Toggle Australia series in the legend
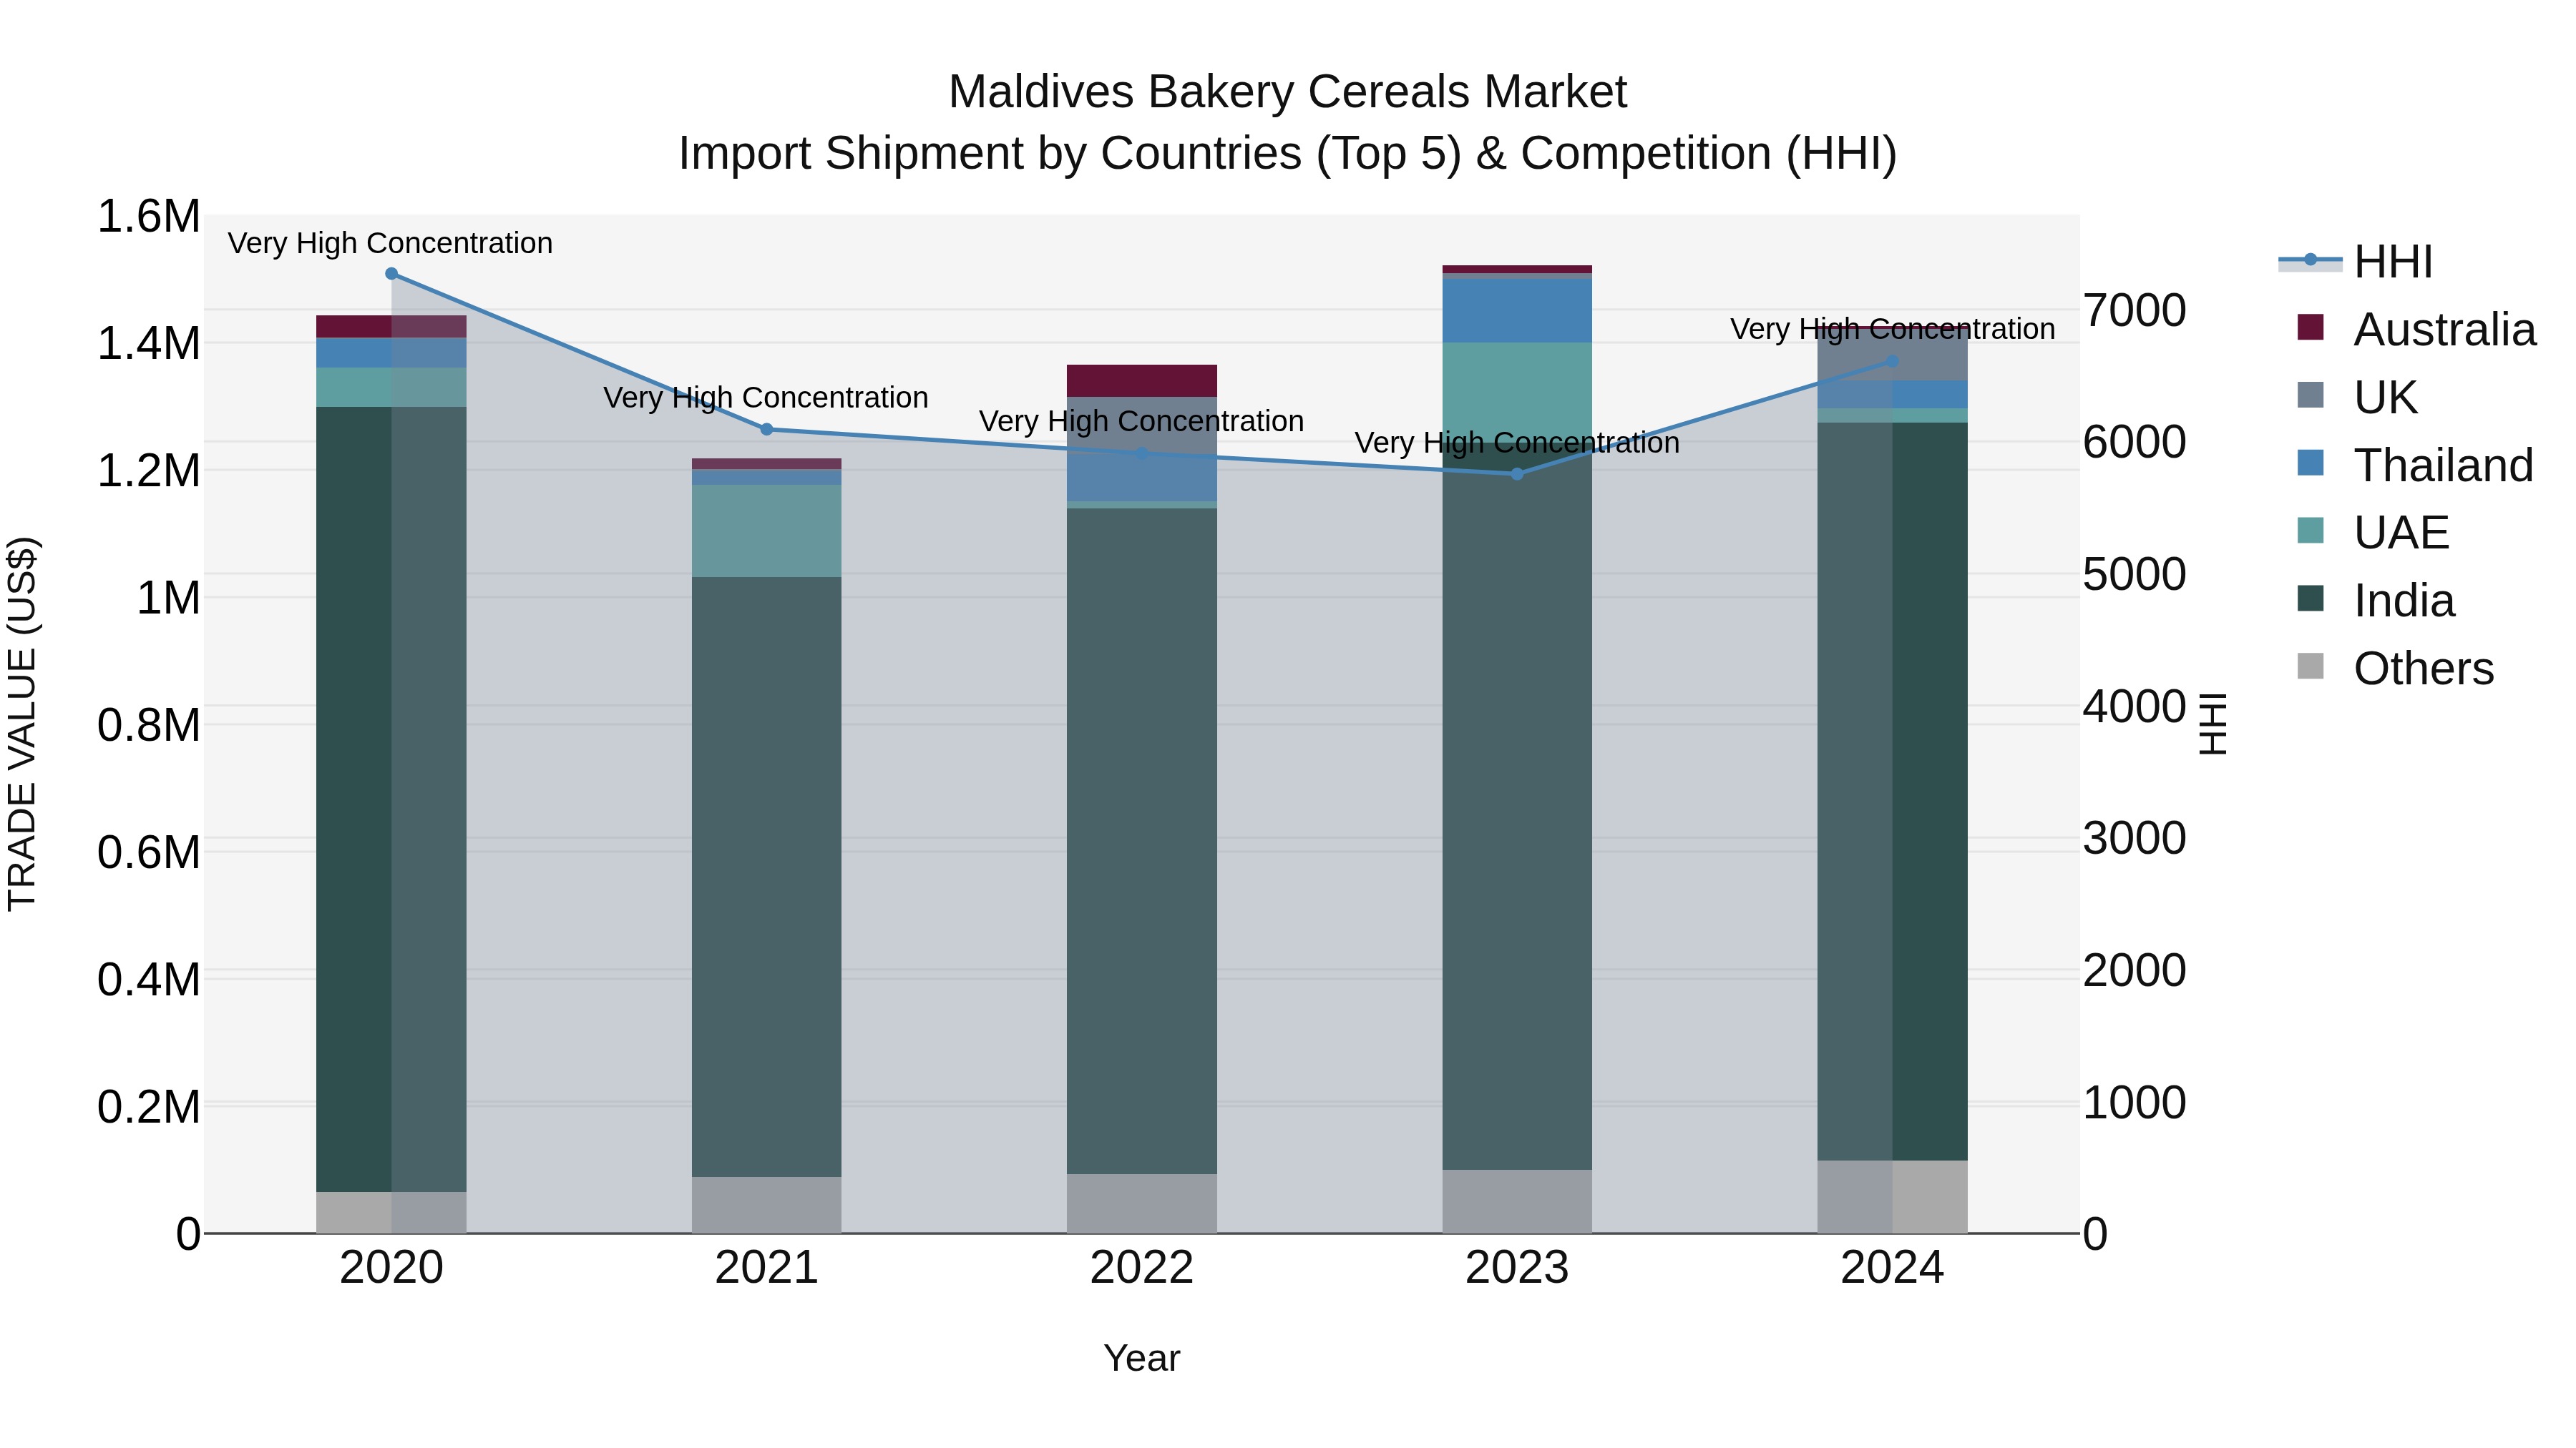The height and width of the screenshot is (1448, 2576). [2416, 329]
